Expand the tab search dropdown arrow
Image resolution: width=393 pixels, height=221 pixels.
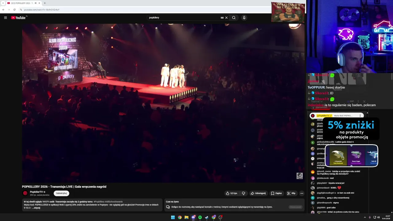pos(2,3)
